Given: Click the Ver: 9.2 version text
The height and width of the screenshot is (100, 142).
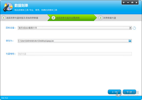Looking at the screenshot, I should coord(5,98).
